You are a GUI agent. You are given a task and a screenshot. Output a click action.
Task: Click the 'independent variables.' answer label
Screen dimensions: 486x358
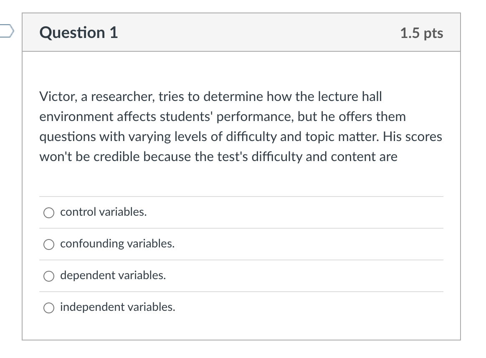click(118, 307)
